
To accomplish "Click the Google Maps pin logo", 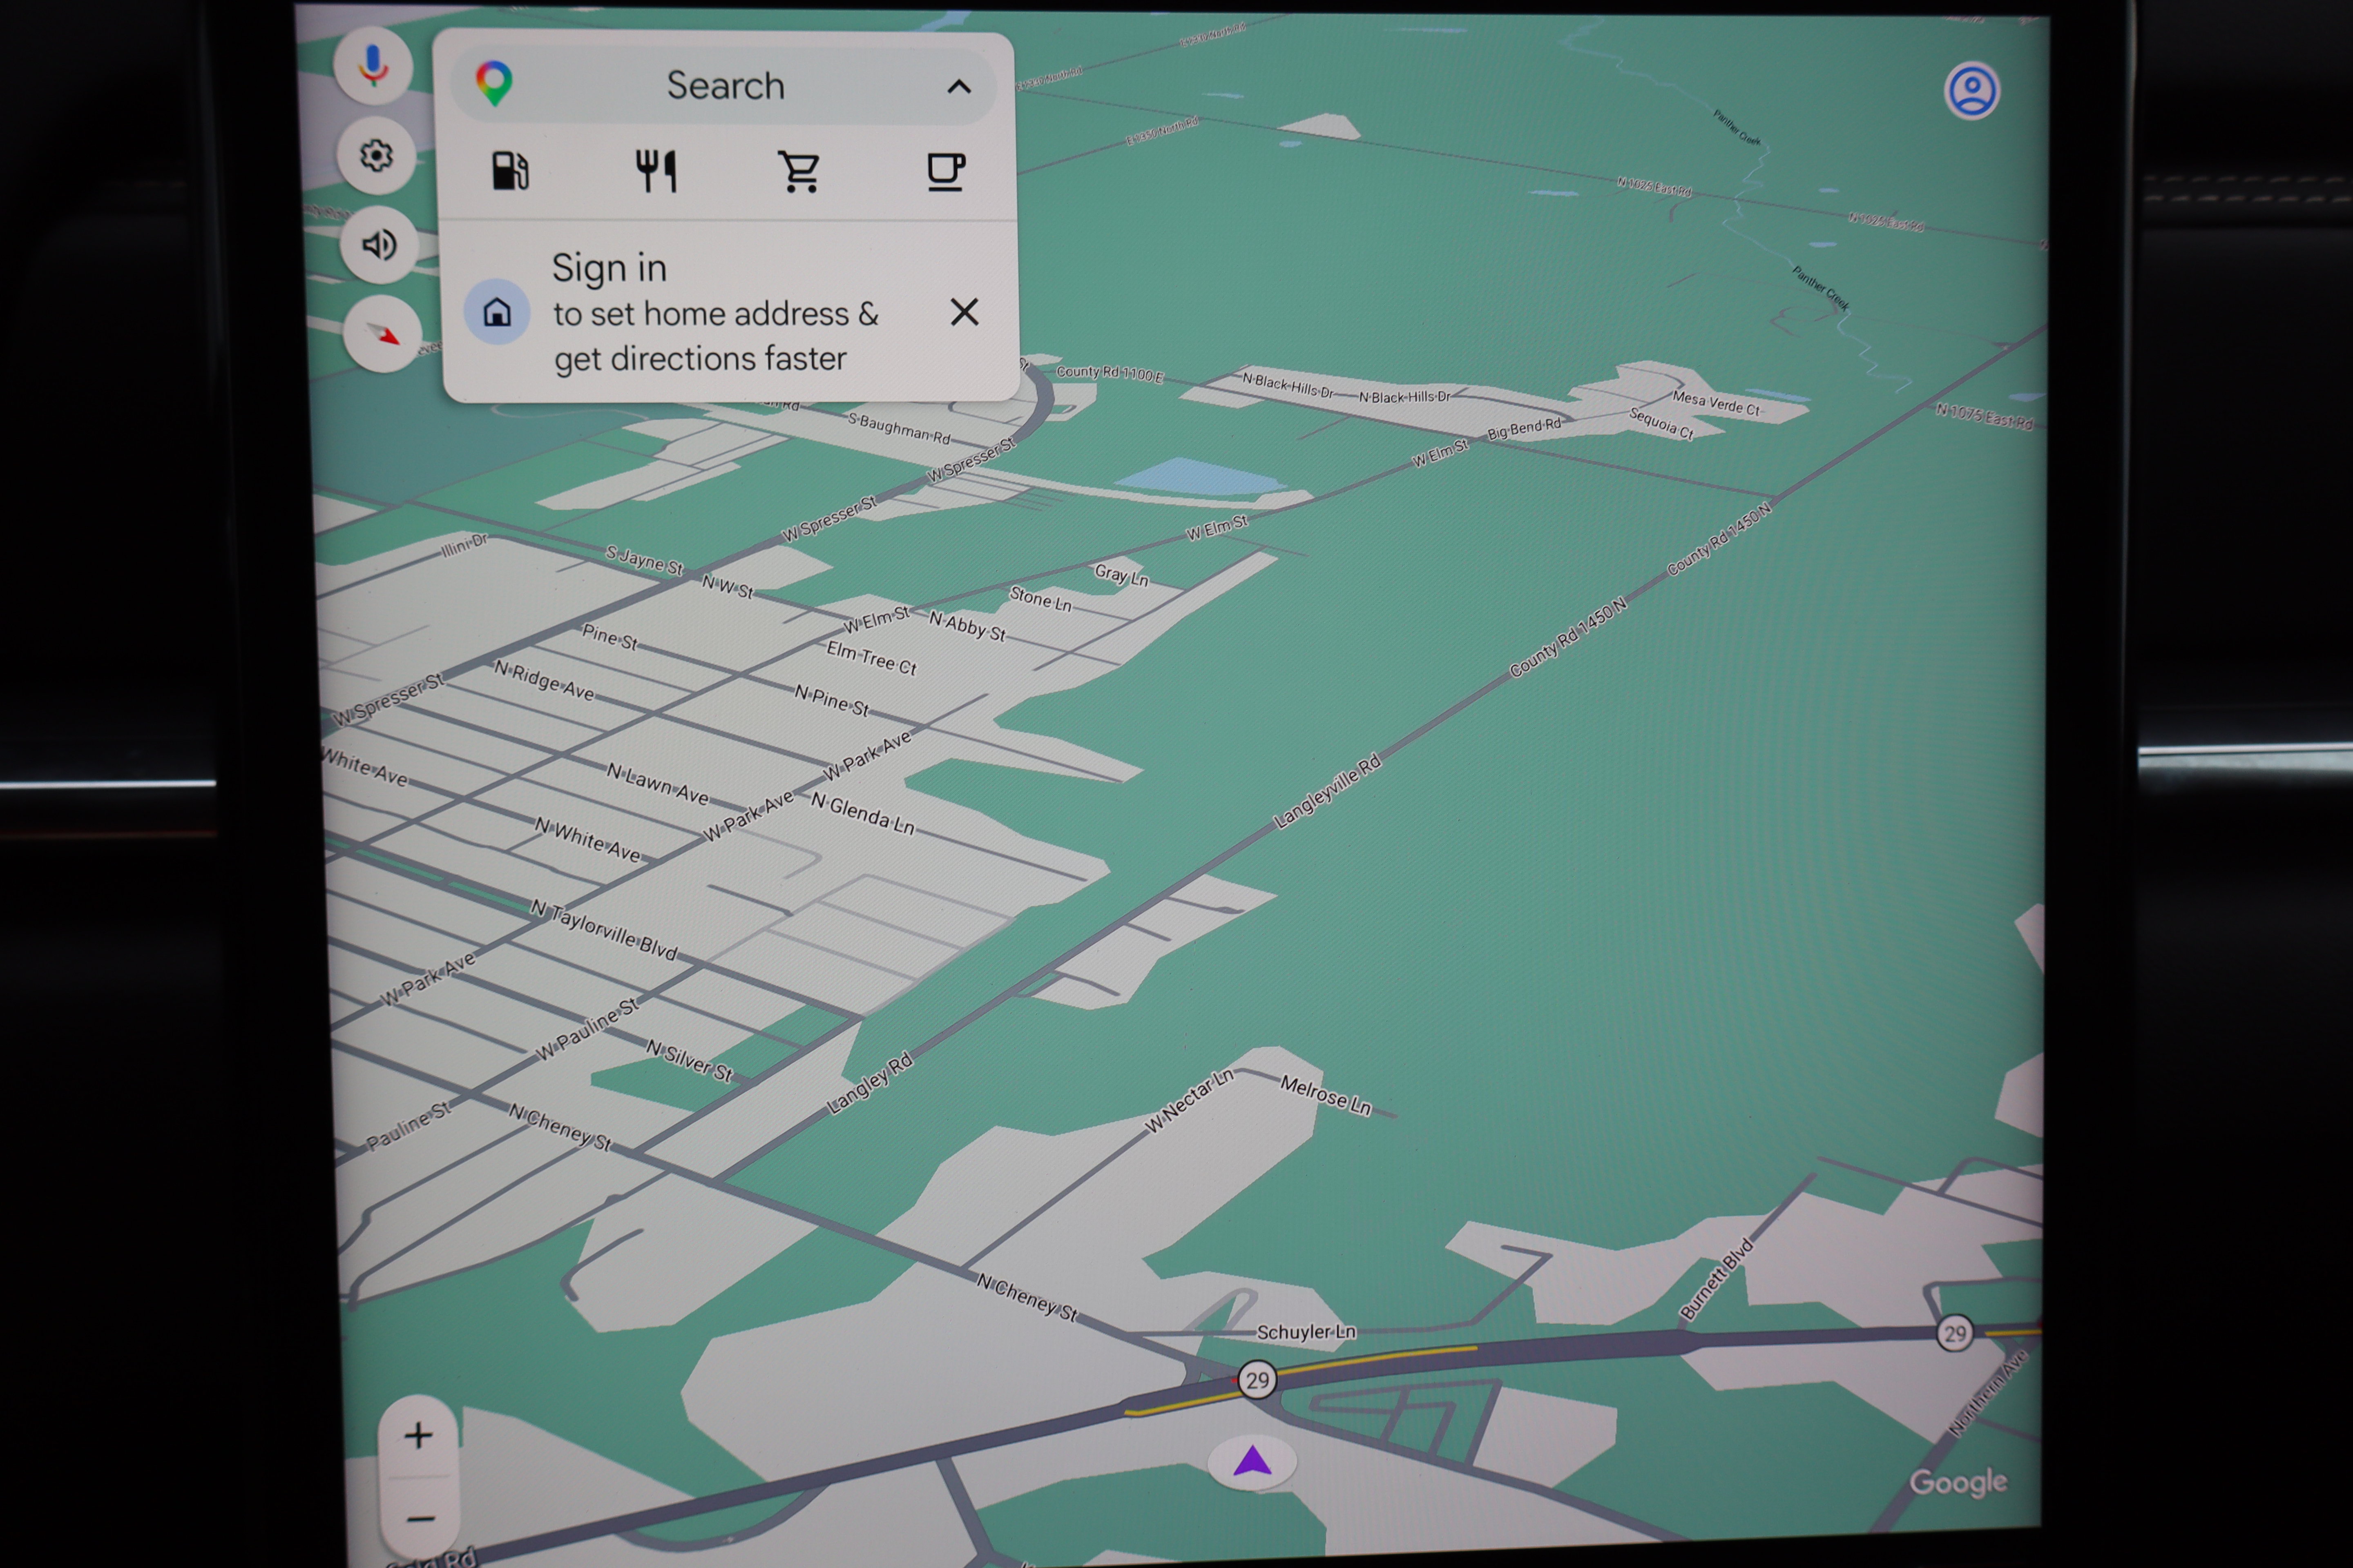I will pyautogui.click(x=494, y=84).
